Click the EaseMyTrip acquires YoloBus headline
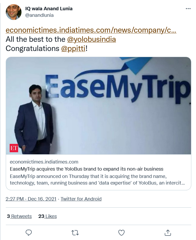Screen dimensions: 196x240 86,169
